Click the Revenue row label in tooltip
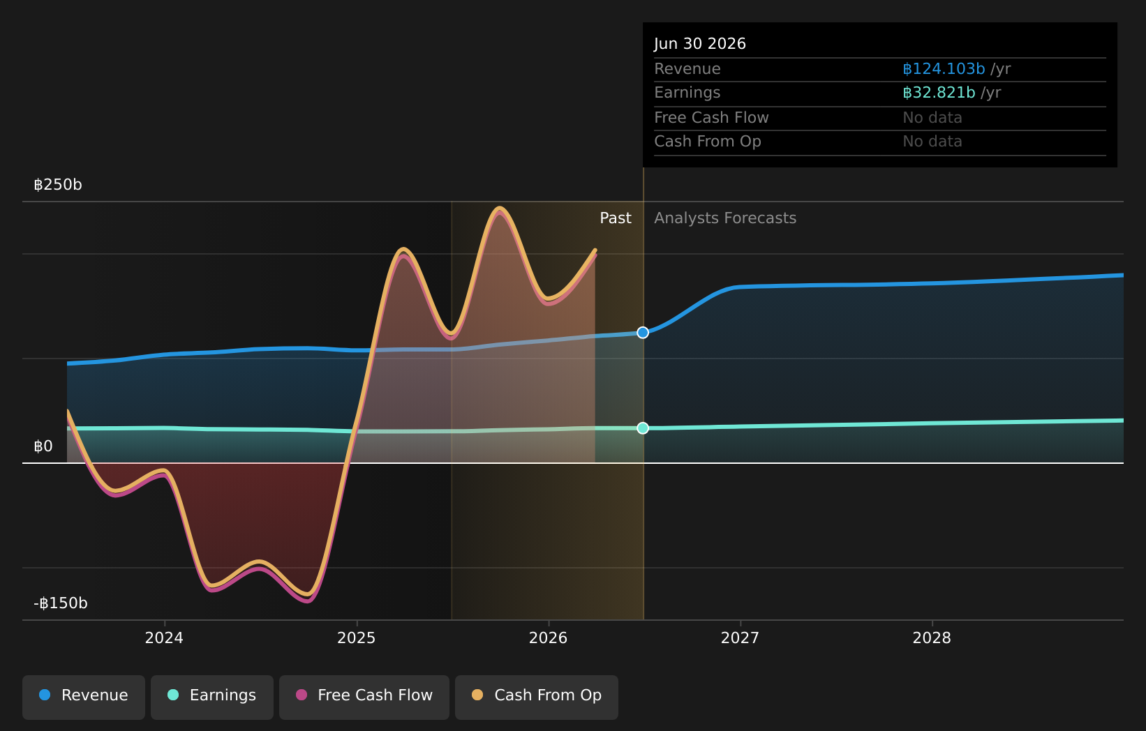 (687, 69)
